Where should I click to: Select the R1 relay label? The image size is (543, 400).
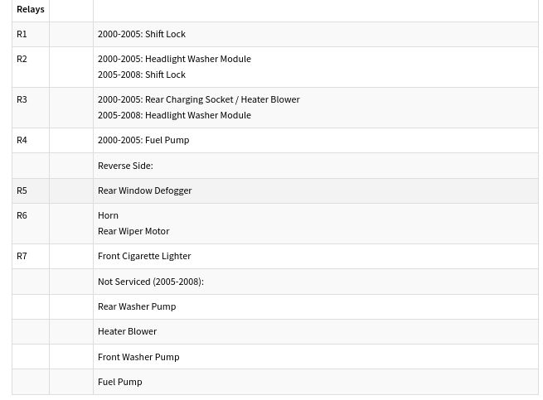tap(22, 34)
